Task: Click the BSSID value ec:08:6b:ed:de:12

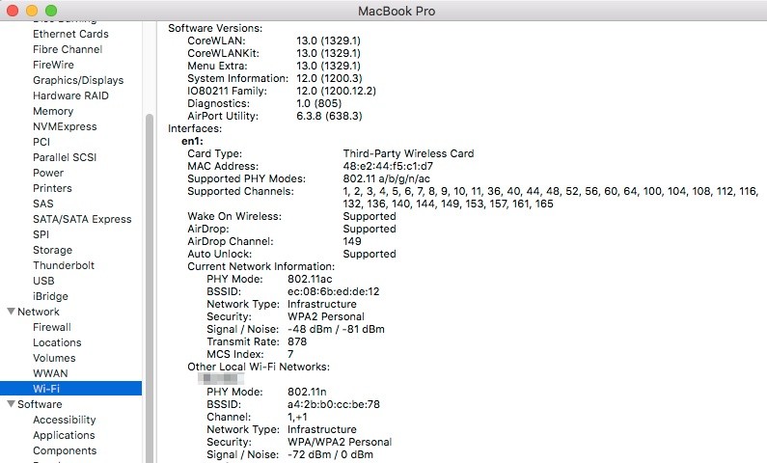Action: coord(333,291)
